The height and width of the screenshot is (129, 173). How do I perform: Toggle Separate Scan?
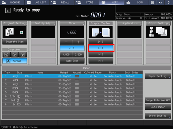tap(15, 42)
